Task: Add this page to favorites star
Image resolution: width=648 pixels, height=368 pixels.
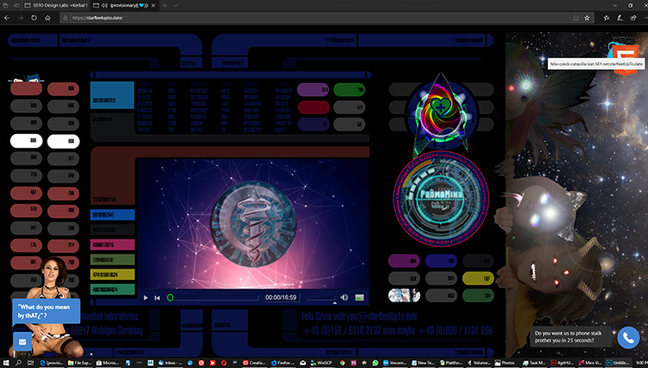Action: click(x=587, y=18)
